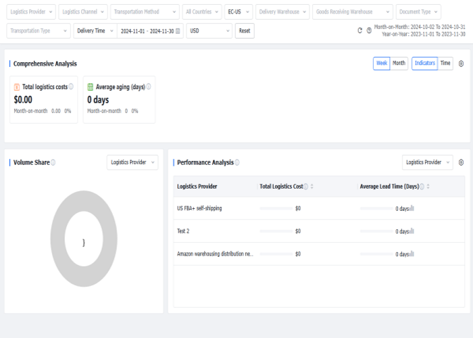Open Performance Analysis settings gear icon
The width and height of the screenshot is (473, 338).
[x=461, y=162]
